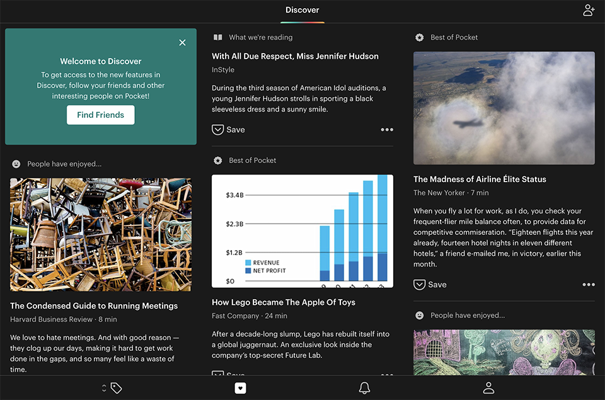Open the Lego revenue chart thumbnail
Viewport: 605px width, 400px height.
click(302, 231)
